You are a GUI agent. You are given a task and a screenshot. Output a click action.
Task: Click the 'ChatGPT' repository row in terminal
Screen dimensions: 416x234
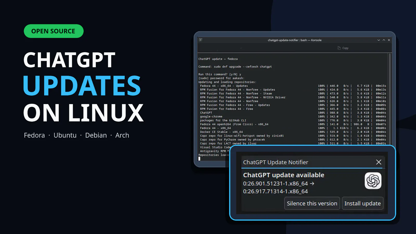(293, 113)
